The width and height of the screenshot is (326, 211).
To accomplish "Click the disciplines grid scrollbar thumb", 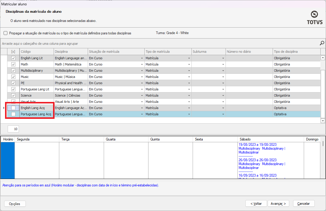I will (323, 94).
